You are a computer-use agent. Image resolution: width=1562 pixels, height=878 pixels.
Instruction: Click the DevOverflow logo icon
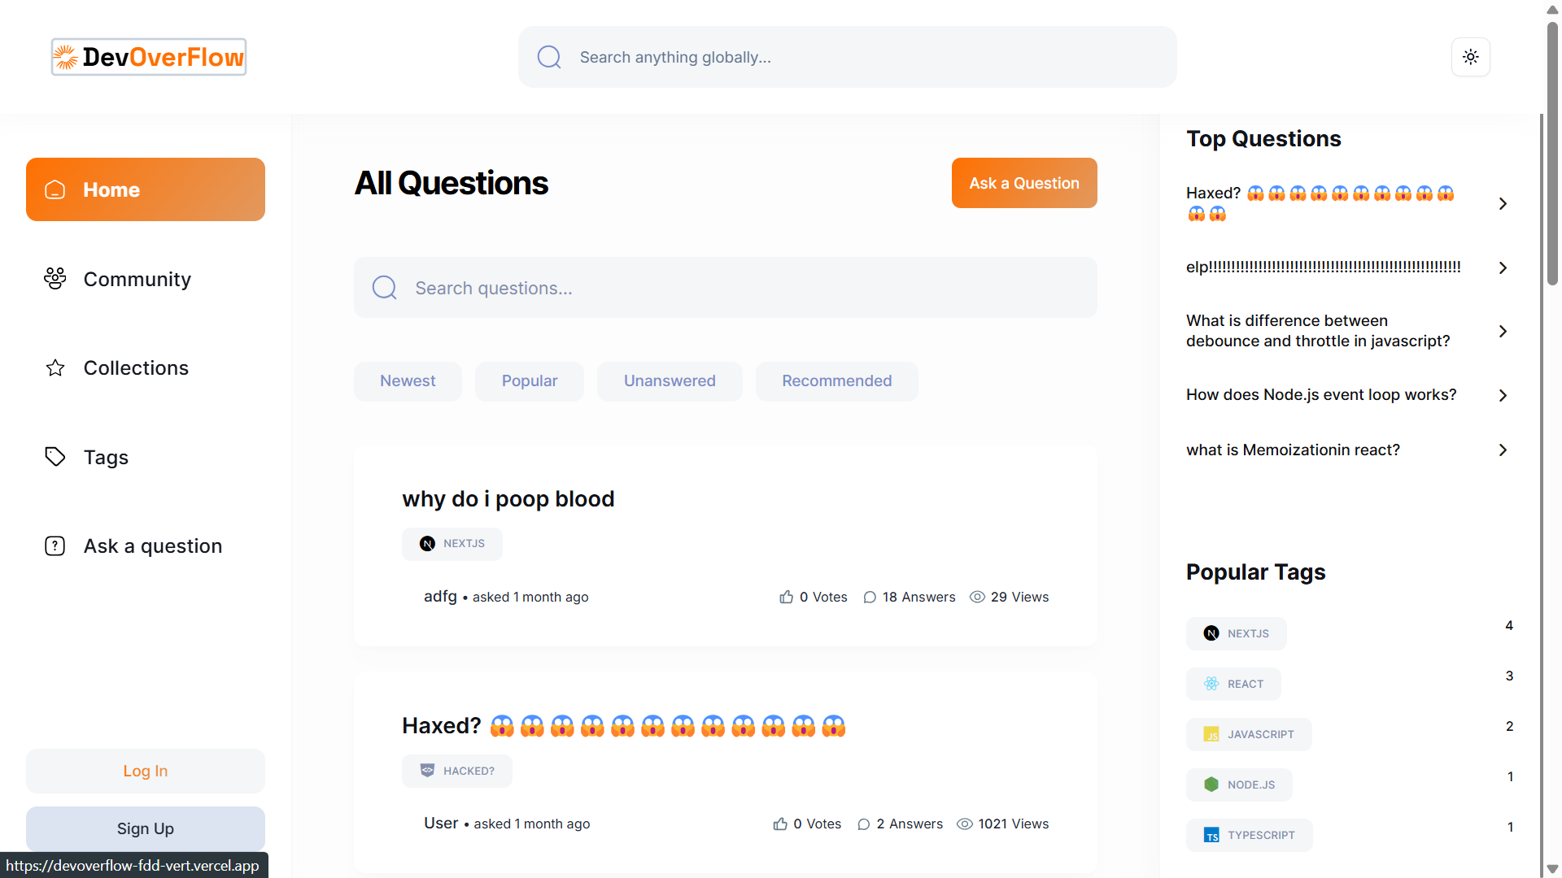(x=67, y=57)
